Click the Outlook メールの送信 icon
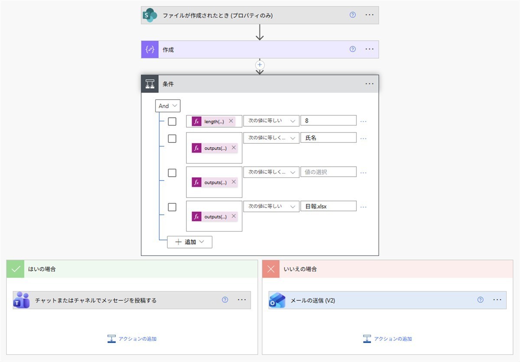 pyautogui.click(x=277, y=300)
